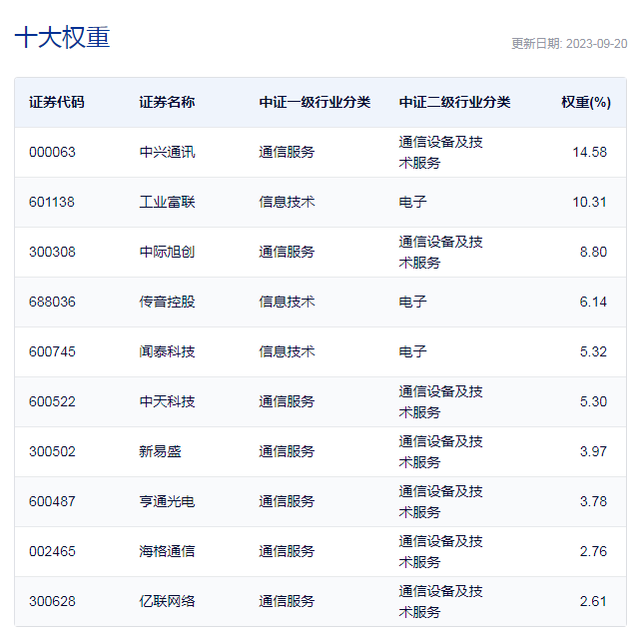Image resolution: width=637 pixels, height=637 pixels.
Task: Click 电子 in the 闻泰科技 row
Action: pyautogui.click(x=412, y=351)
